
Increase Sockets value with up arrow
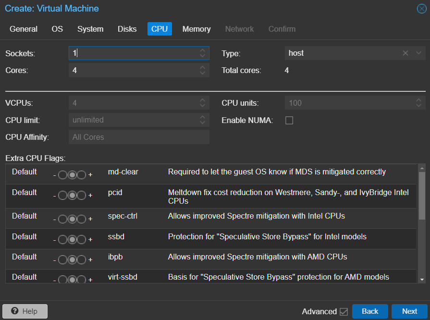(202, 50)
